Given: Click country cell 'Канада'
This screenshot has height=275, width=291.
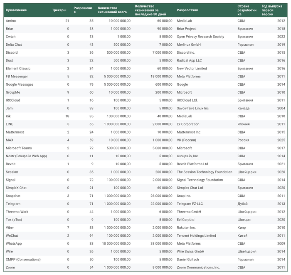Looking at the screenshot, I should coord(244,108).
